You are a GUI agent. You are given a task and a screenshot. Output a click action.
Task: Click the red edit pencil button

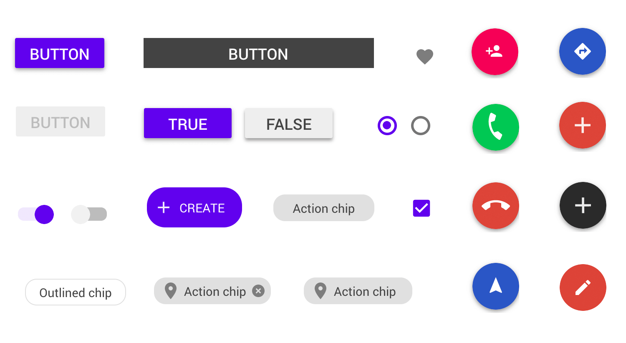[583, 288]
